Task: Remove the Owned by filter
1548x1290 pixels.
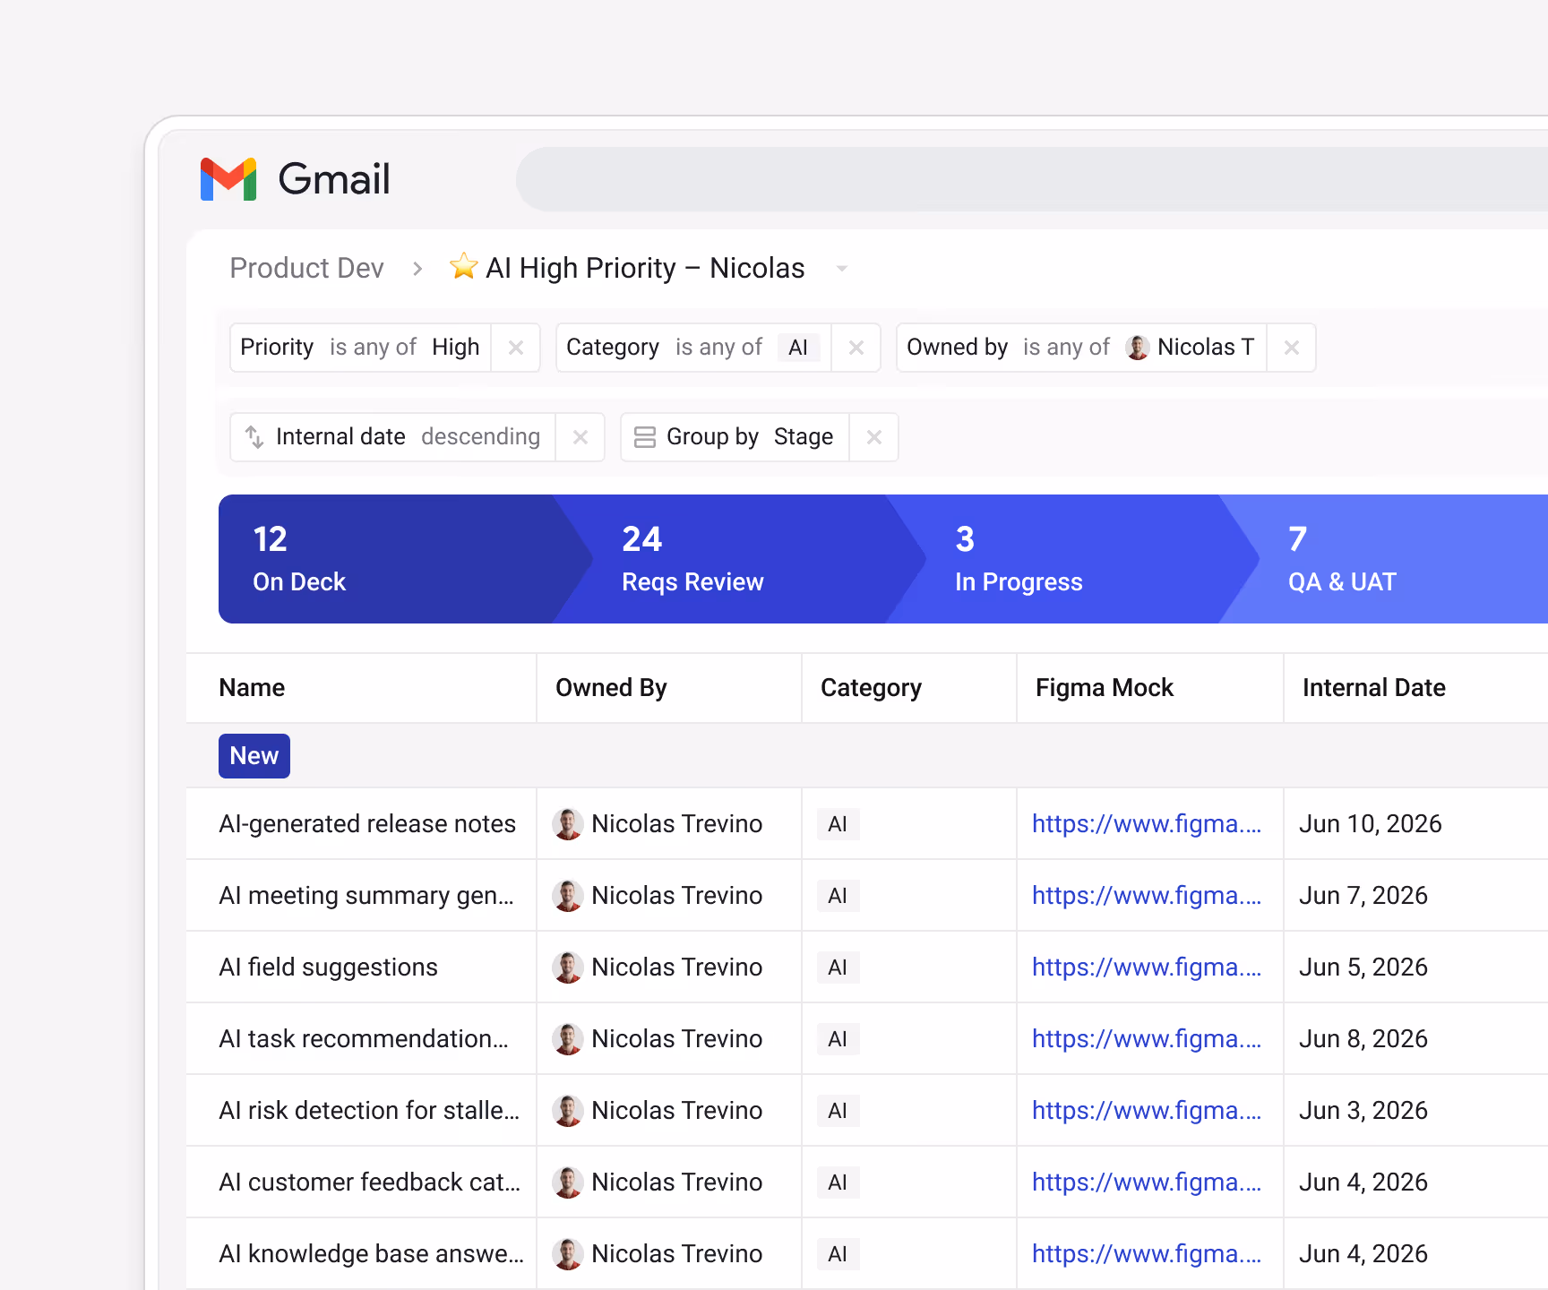Action: (x=1291, y=348)
